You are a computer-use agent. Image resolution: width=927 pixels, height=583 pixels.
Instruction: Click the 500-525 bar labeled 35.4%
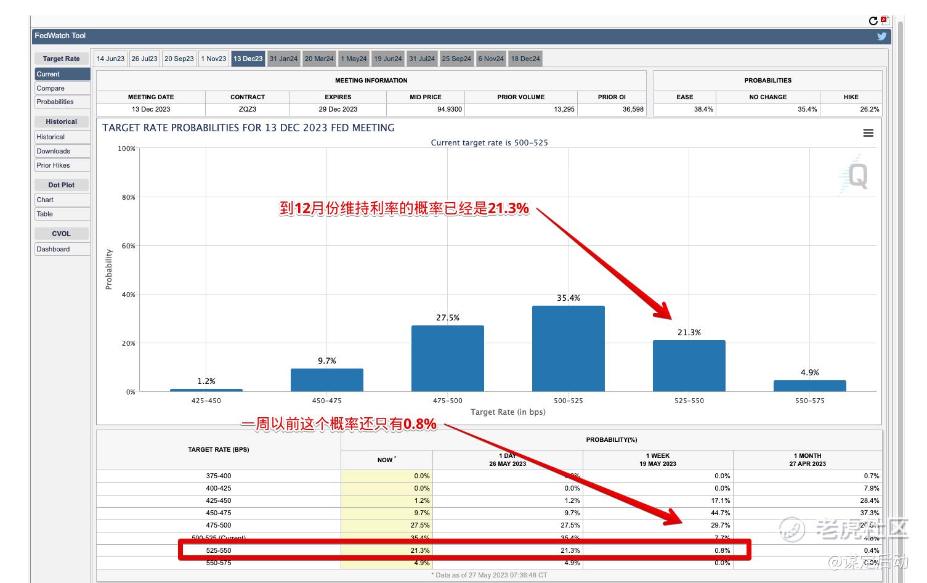pyautogui.click(x=569, y=349)
